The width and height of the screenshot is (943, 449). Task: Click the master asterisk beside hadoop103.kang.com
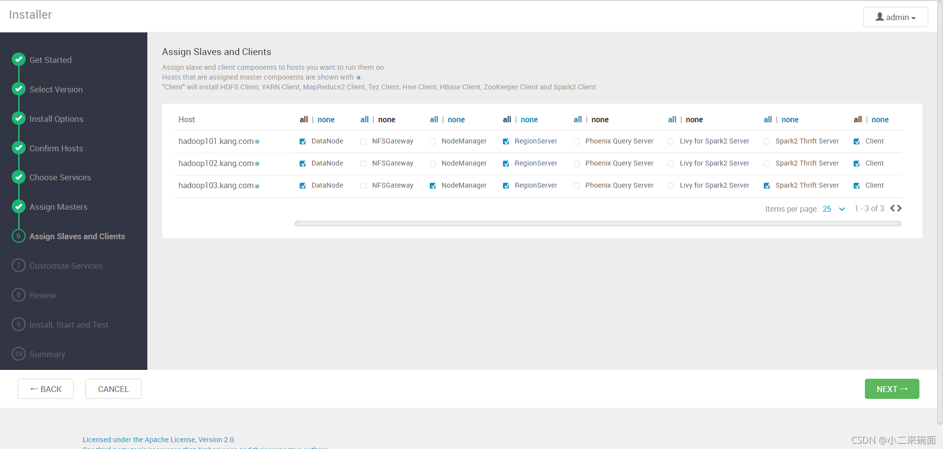(x=257, y=186)
